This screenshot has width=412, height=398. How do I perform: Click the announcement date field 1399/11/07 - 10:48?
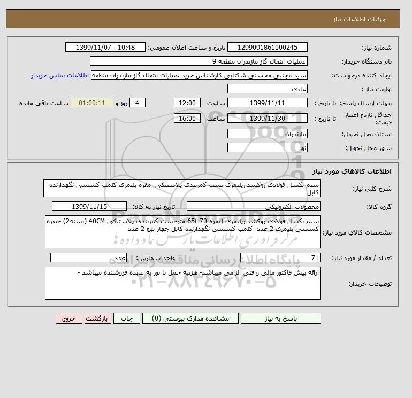tap(105, 47)
